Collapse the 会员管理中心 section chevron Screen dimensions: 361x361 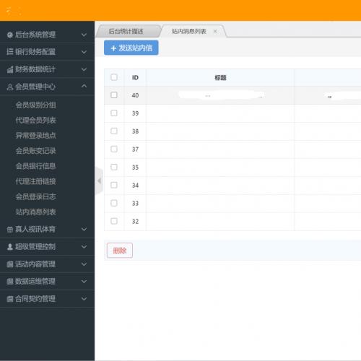[84, 86]
